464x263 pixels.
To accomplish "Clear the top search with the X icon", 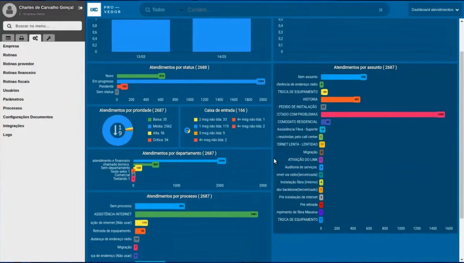I will coord(381,10).
